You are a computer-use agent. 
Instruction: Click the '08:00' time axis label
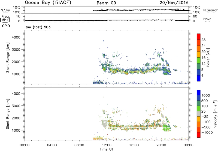79,145
